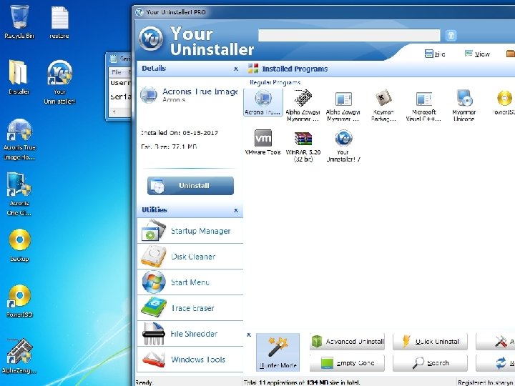Activate Hunter Mode
The height and width of the screenshot is (386, 515).
(x=278, y=352)
